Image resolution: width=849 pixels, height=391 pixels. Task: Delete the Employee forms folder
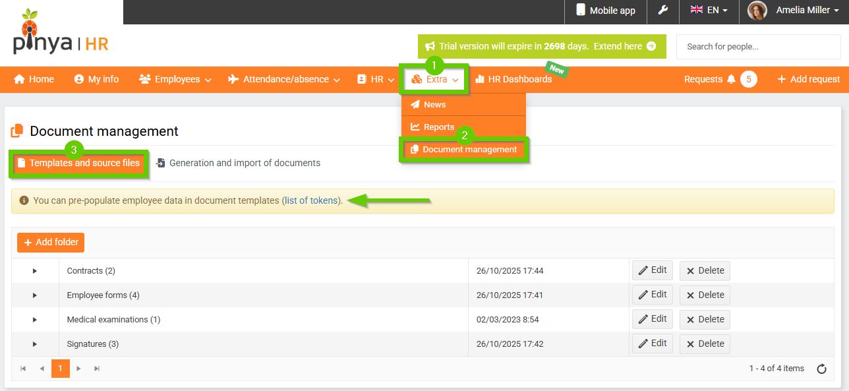(705, 295)
